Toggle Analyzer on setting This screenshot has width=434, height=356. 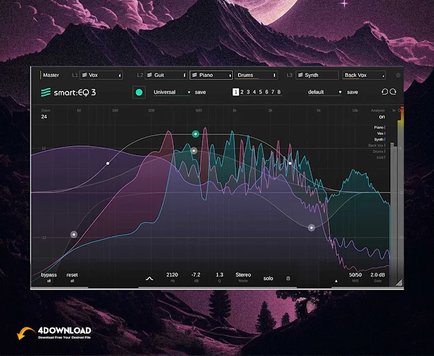click(382, 117)
